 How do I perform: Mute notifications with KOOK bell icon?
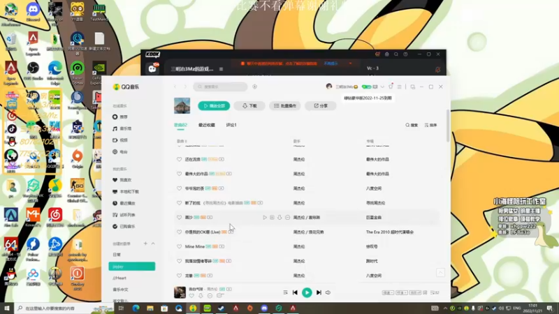click(x=438, y=70)
